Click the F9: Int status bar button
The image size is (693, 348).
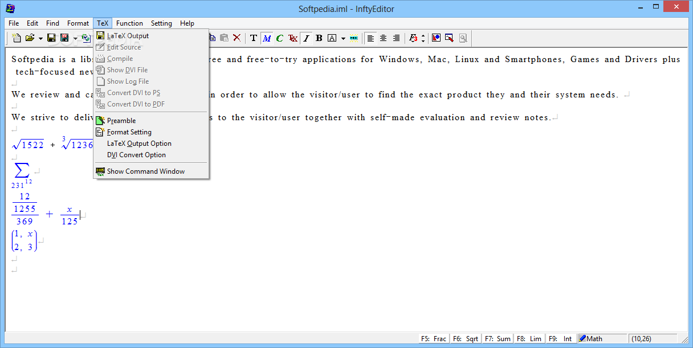tap(561, 338)
